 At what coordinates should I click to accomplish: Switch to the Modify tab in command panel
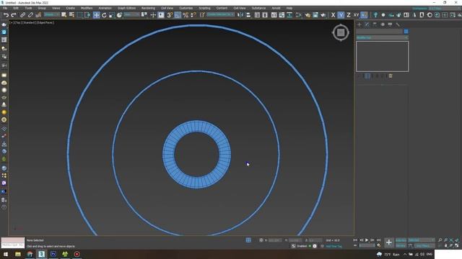pyautogui.click(x=367, y=24)
